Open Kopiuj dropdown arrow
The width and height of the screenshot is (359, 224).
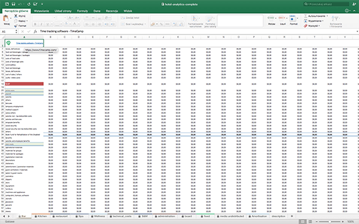pyautogui.click(x=27, y=21)
